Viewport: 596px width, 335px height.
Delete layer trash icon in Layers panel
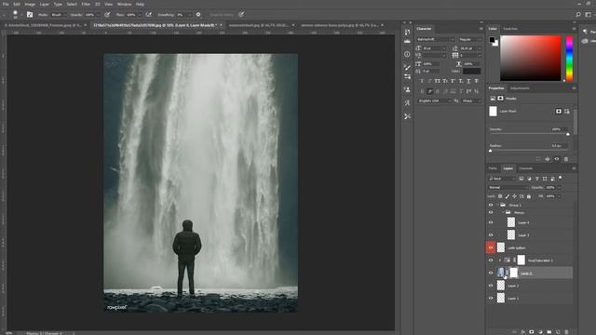pos(566,332)
